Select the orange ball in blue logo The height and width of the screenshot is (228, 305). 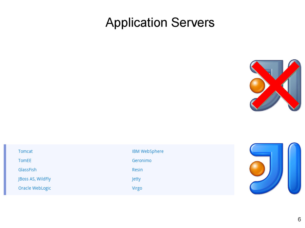click(257, 169)
